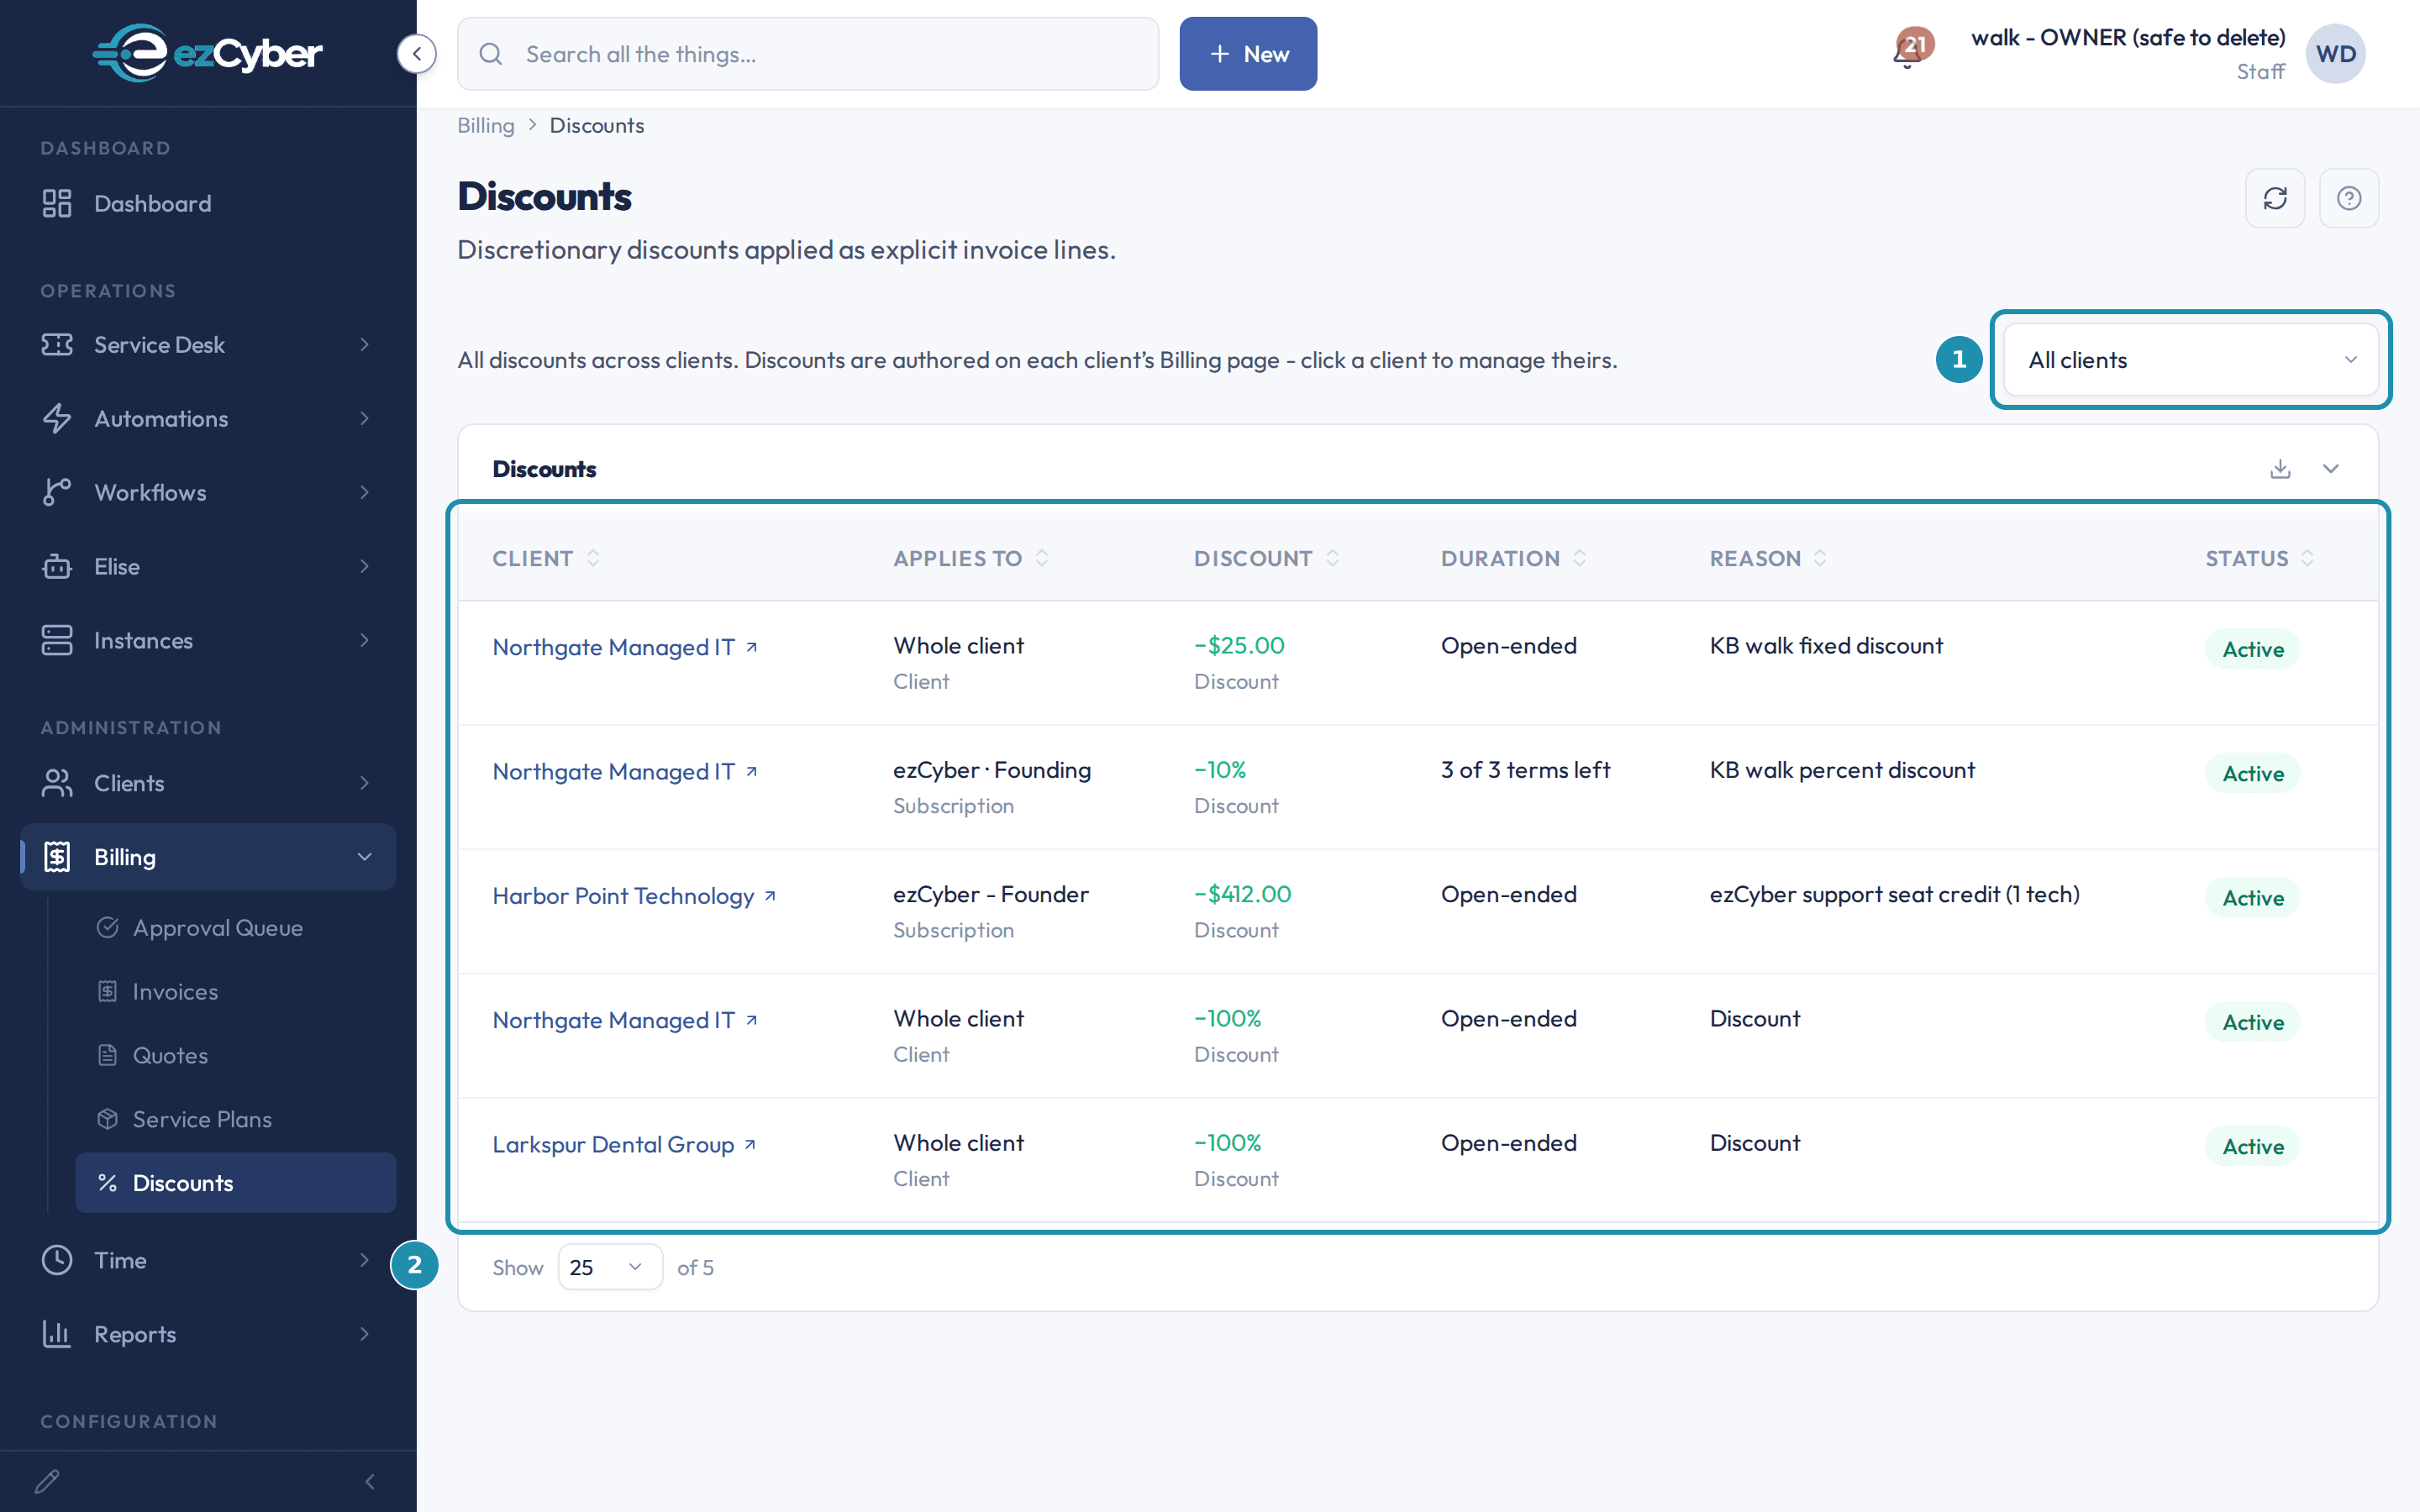Sort by the Duration column

click(1513, 559)
